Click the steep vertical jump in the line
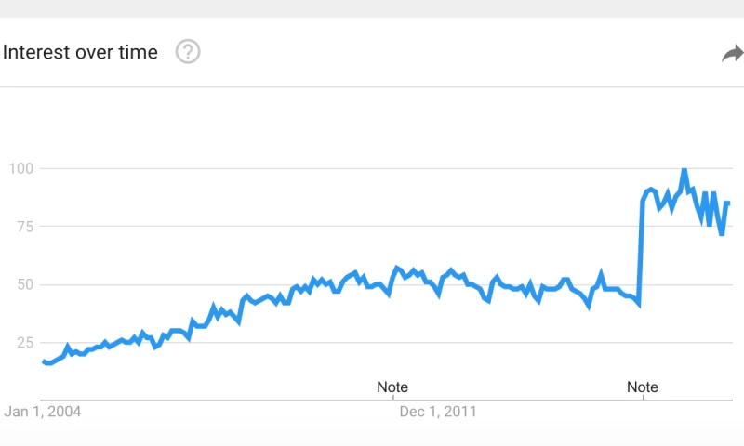Screen dimensions: 744x446 click(x=641, y=251)
